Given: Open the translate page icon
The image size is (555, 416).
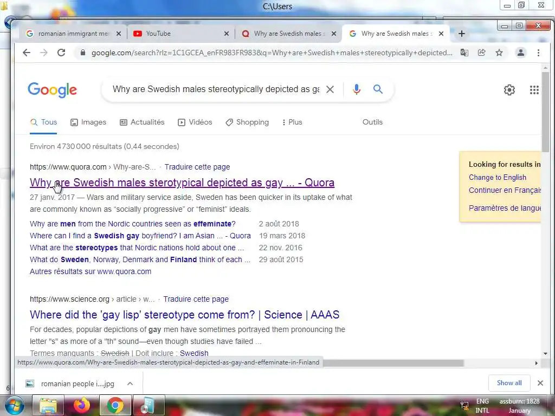Looking at the screenshot, I should (x=464, y=53).
